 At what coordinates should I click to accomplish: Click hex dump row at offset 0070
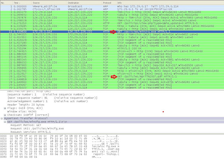59,154
